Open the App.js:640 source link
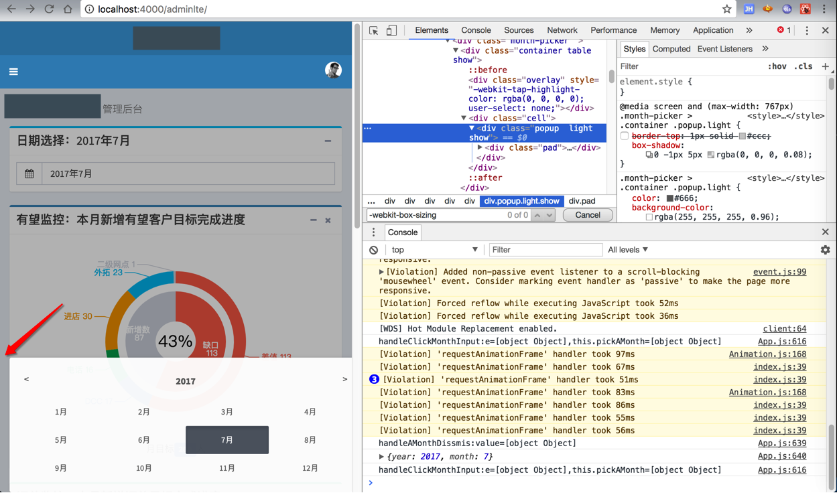Viewport: 837px width, 493px height. point(781,456)
